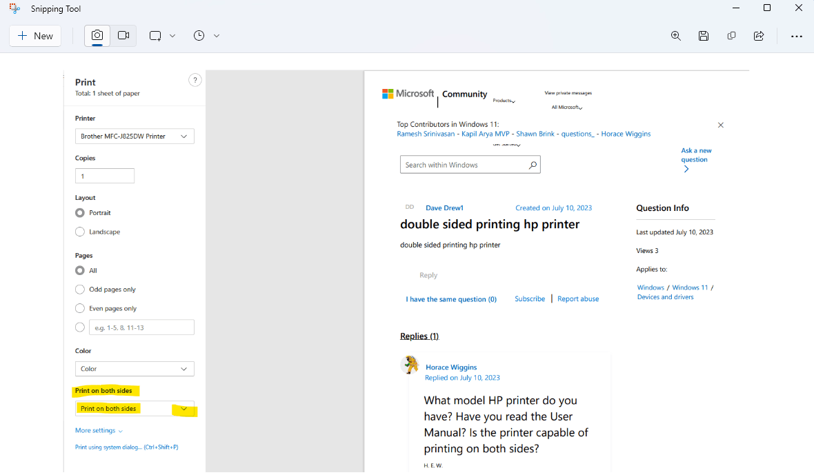Click the delay snip clock icon

[199, 36]
